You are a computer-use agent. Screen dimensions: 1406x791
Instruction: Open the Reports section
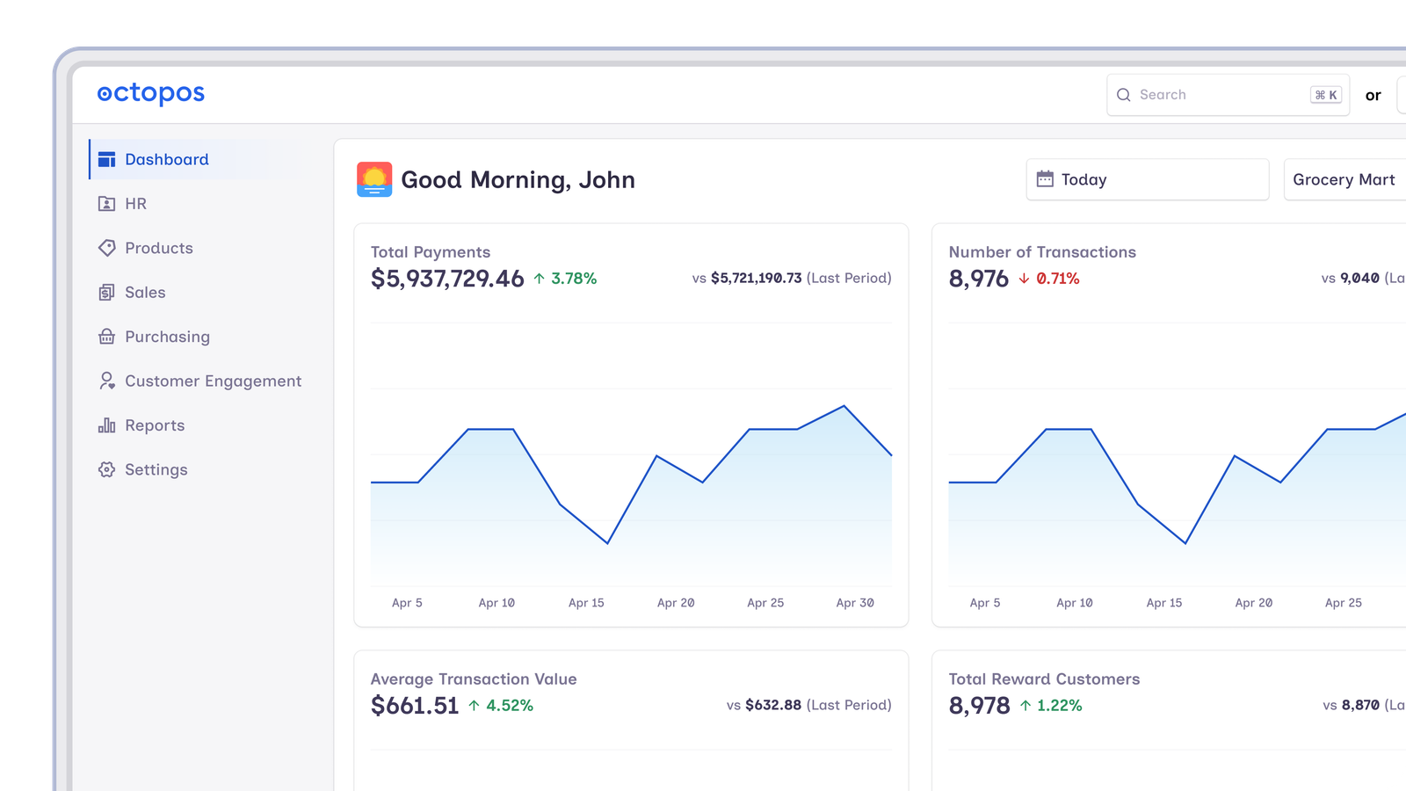click(197, 425)
